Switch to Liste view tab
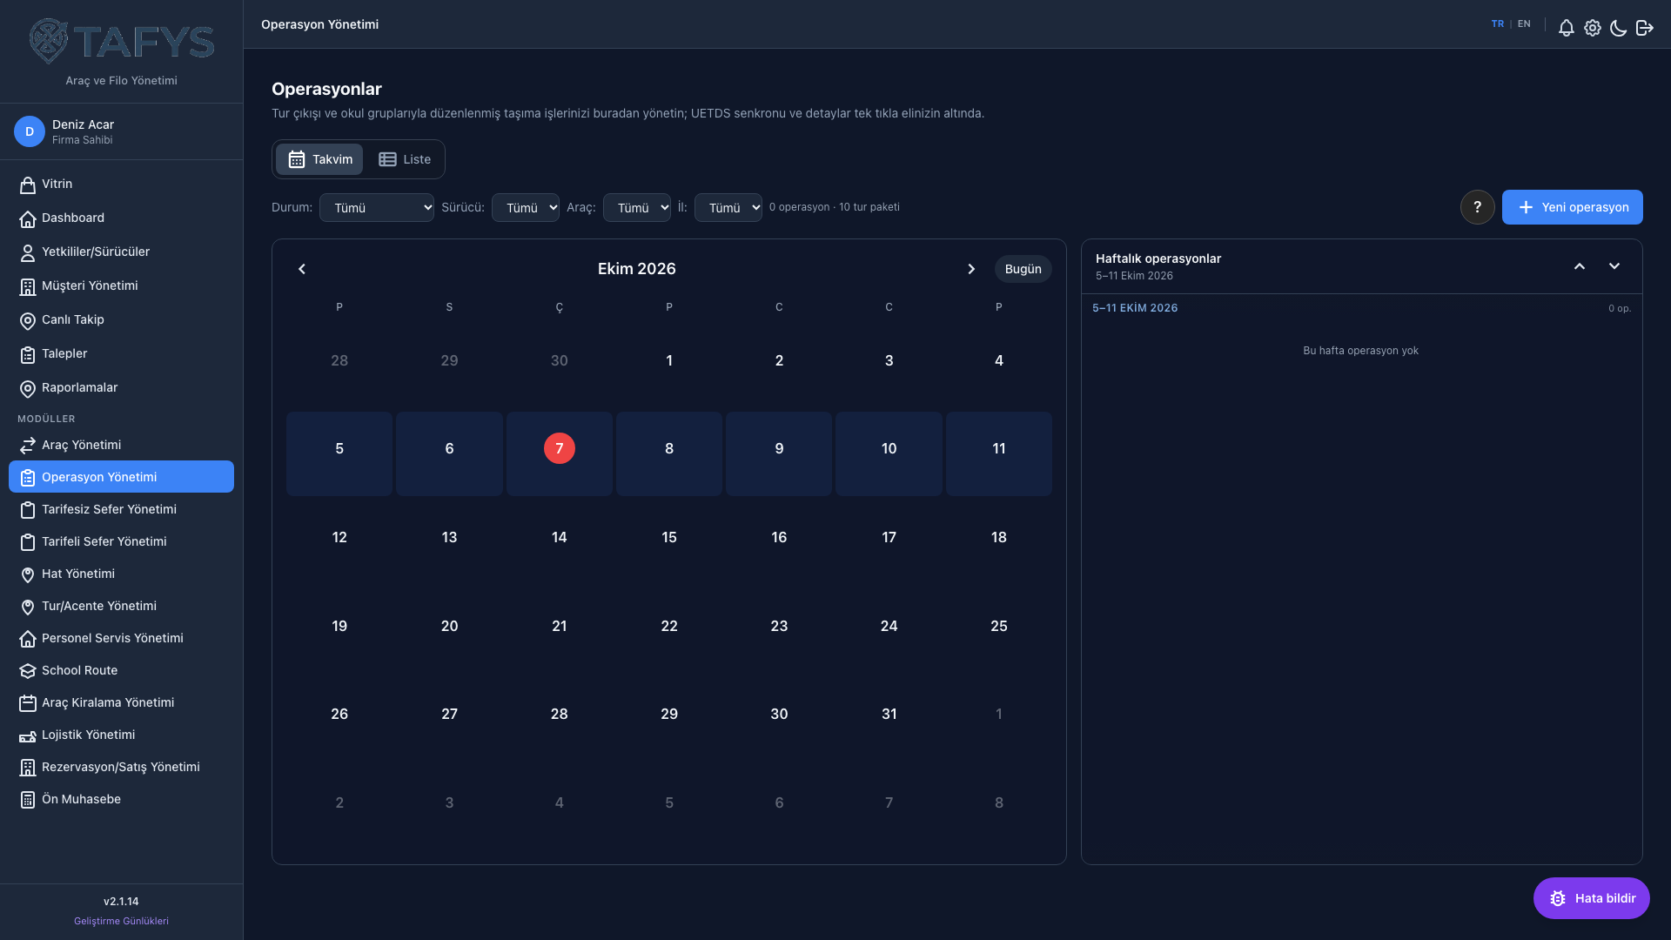The height and width of the screenshot is (940, 1671). (405, 159)
